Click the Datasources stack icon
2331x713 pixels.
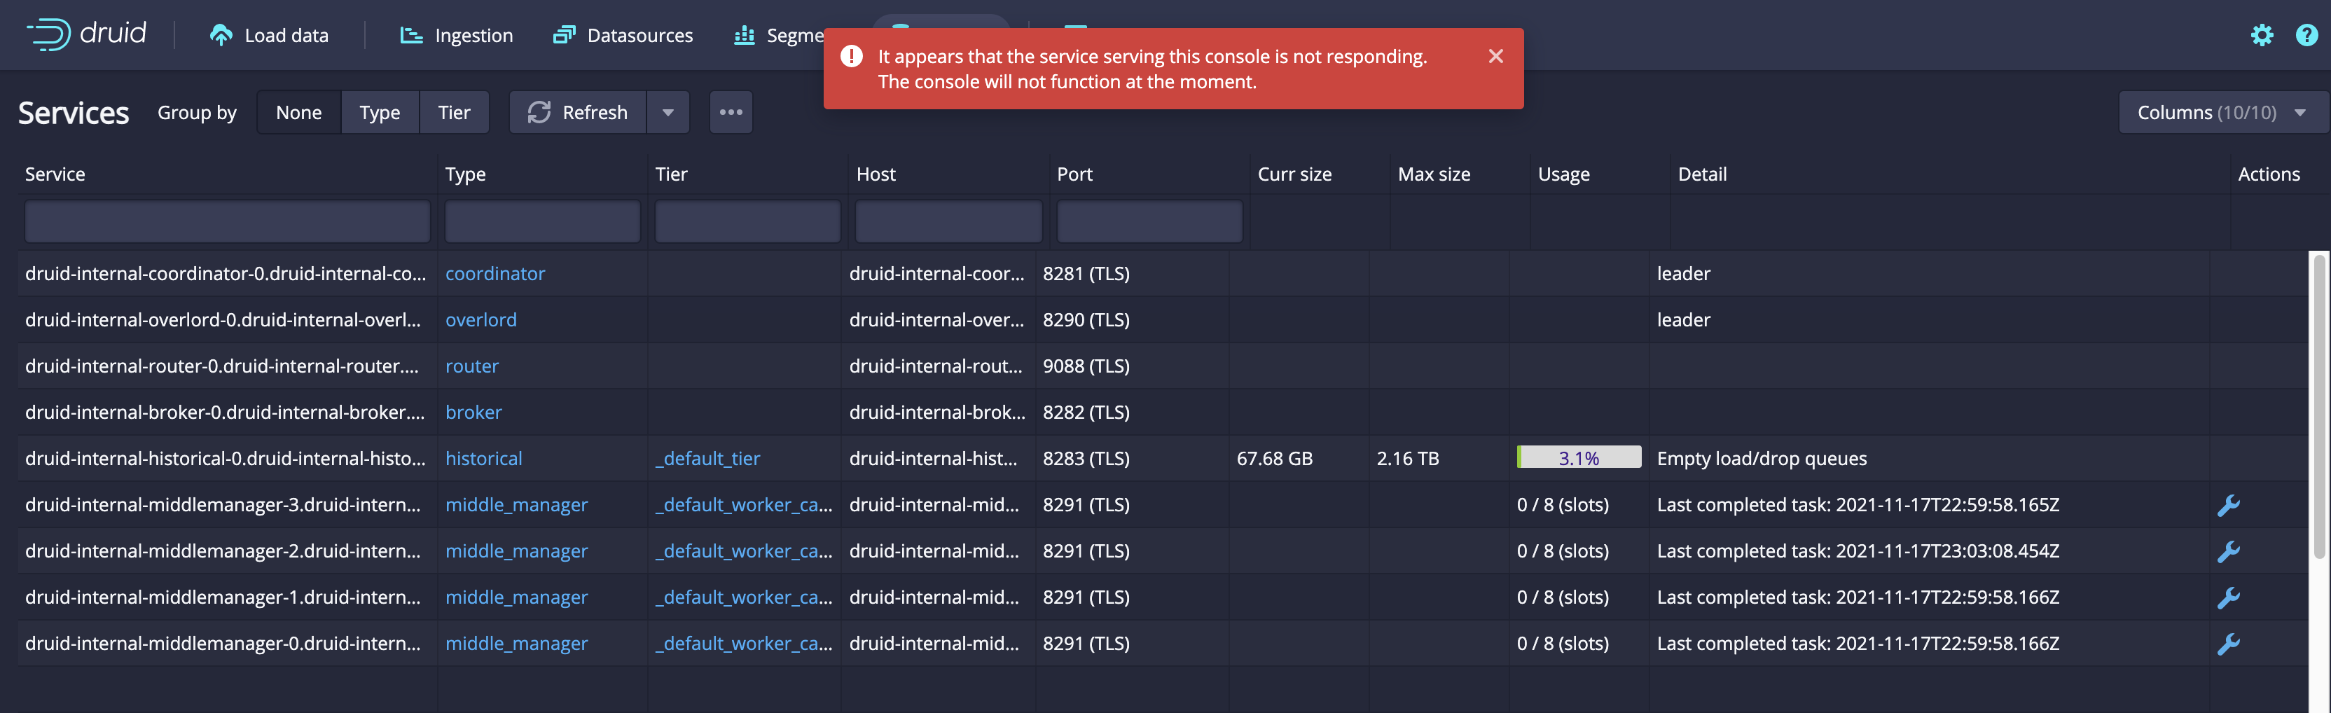point(564,35)
